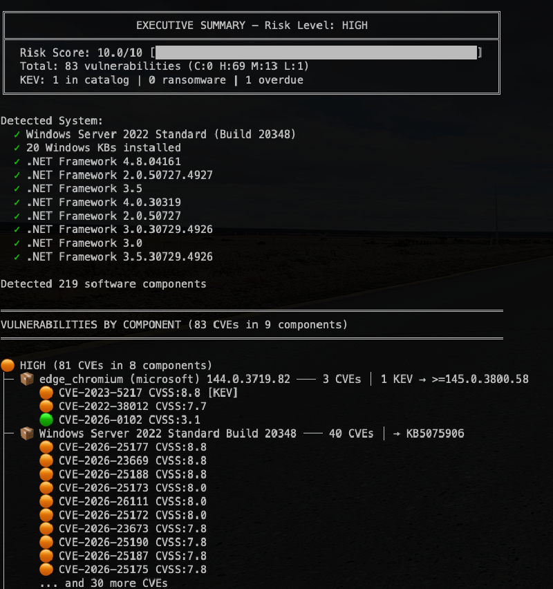The image size is (553, 589).
Task: Click the HIGH (81 CVEs in 8 components) label
Action: pos(116,365)
